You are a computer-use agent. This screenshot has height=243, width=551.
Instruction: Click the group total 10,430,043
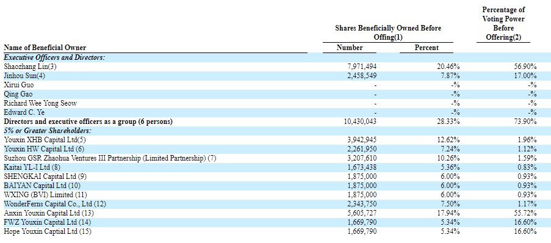click(361, 121)
